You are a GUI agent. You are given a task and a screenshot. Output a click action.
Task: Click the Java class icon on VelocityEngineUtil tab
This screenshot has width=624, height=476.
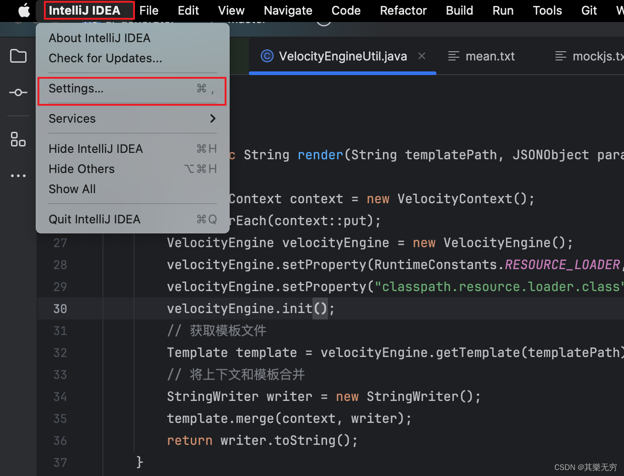coord(267,56)
